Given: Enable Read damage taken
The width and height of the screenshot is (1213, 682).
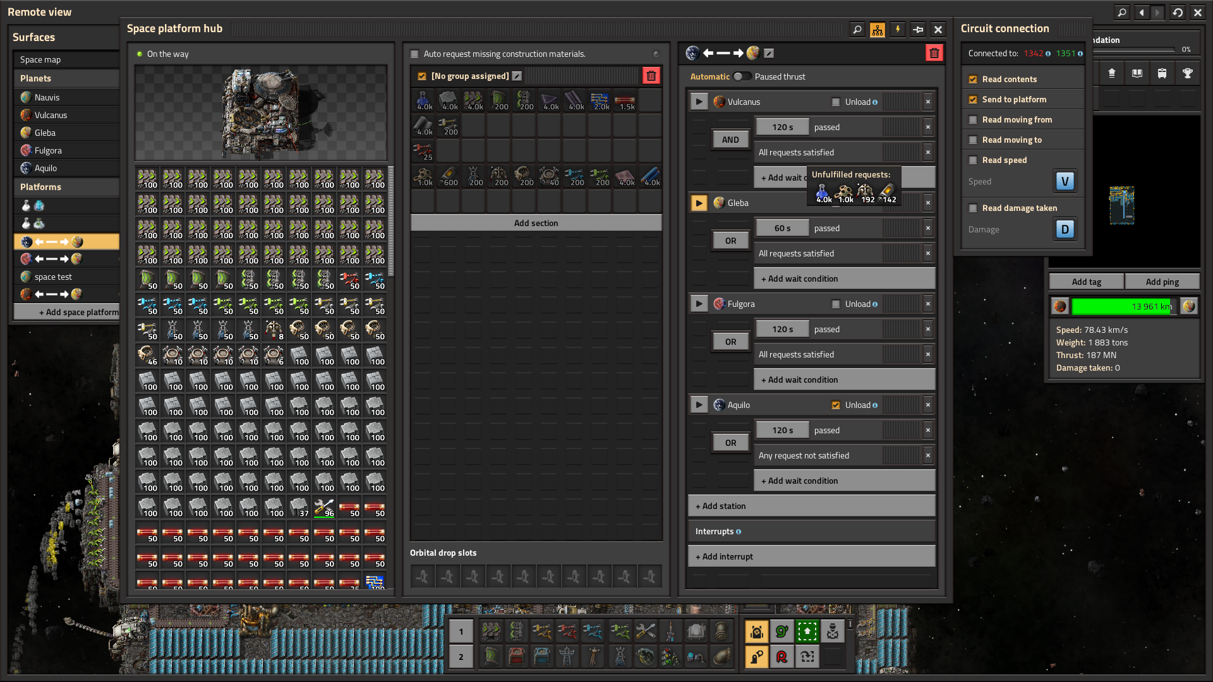Looking at the screenshot, I should 974,208.
